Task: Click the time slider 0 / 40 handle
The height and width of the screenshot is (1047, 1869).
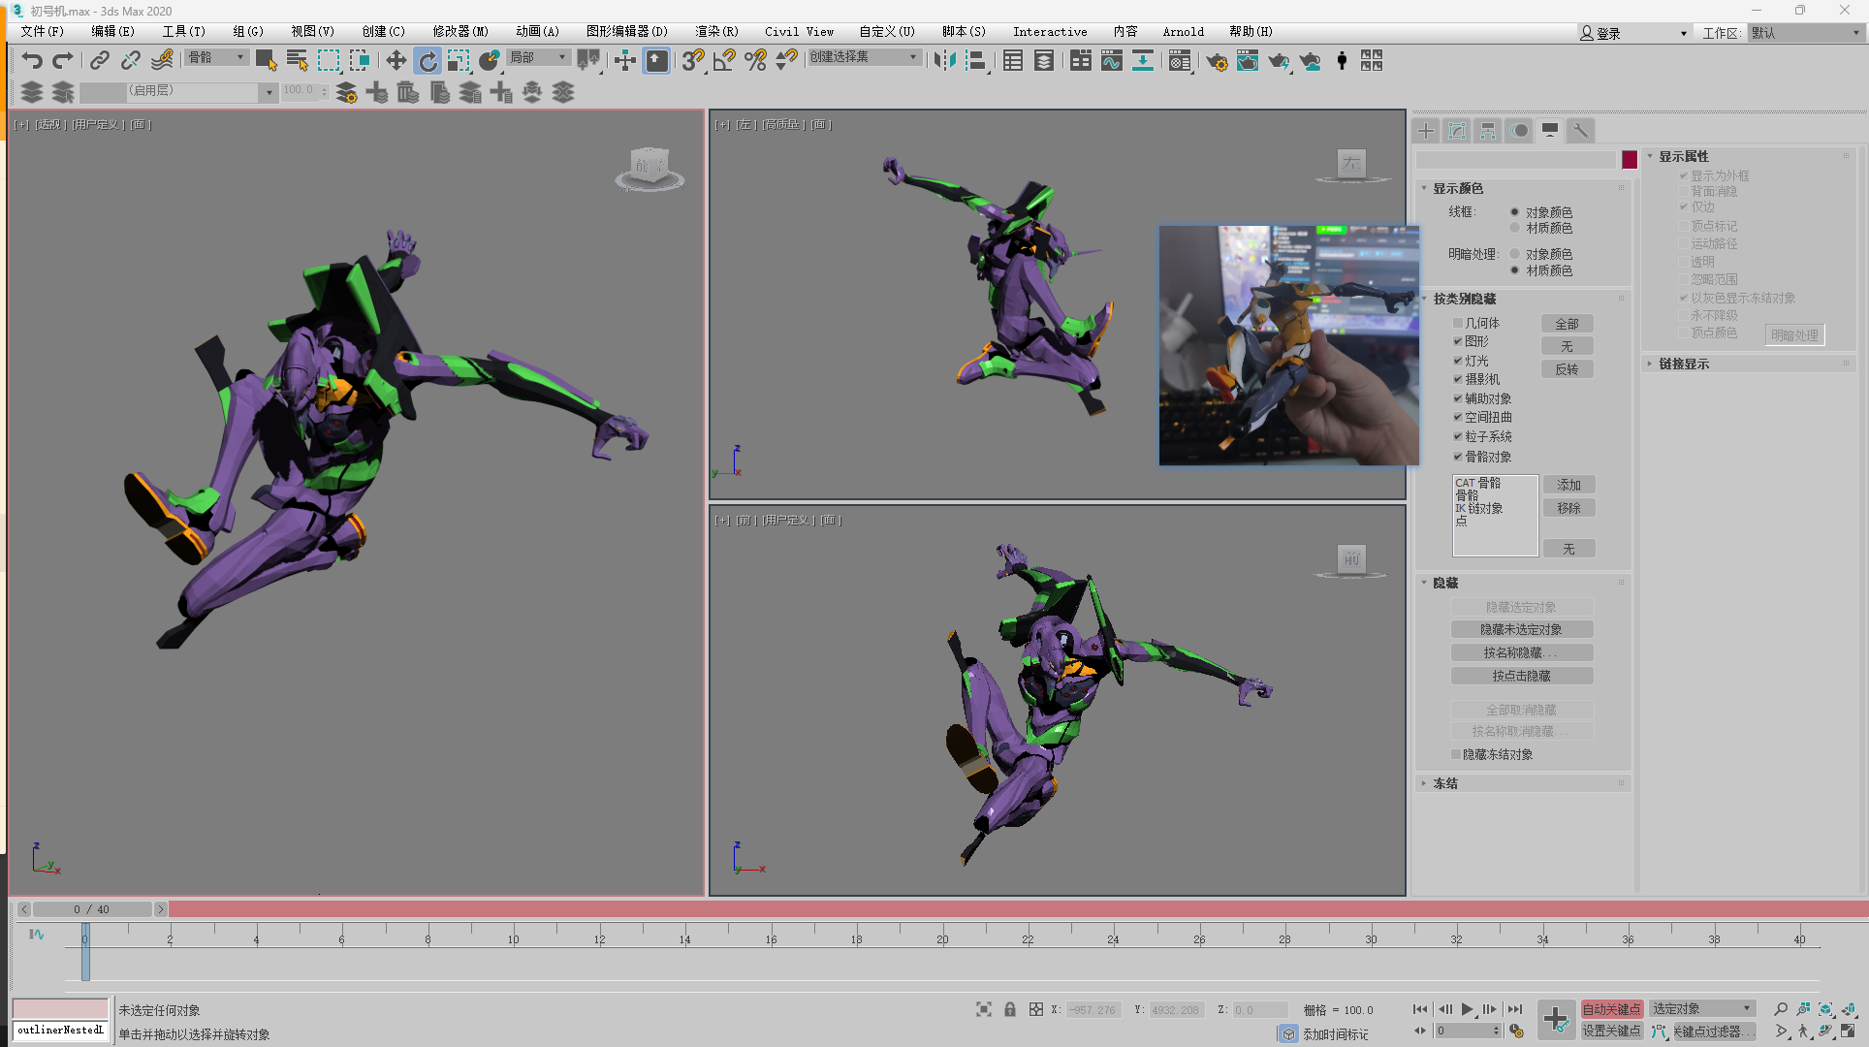Action: [92, 909]
